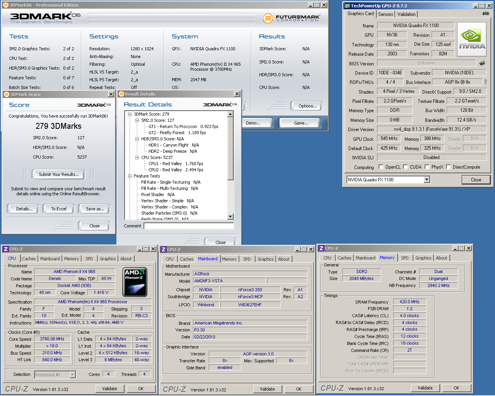The width and height of the screenshot is (495, 396).
Task: Click the Result Details scrollbar thumb
Action: pyautogui.click(x=230, y=148)
